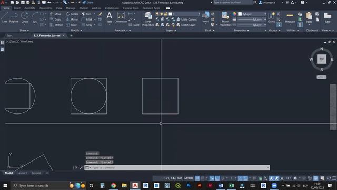Screen dimensions: 337x190
Task: Click the Match Properties tool
Action: (225, 19)
